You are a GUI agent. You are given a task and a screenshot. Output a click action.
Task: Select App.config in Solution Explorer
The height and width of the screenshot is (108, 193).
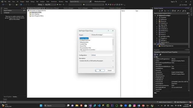(164, 25)
